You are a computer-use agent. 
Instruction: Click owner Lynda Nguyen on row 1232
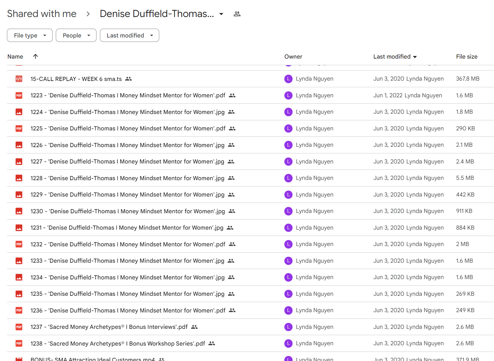[314, 244]
